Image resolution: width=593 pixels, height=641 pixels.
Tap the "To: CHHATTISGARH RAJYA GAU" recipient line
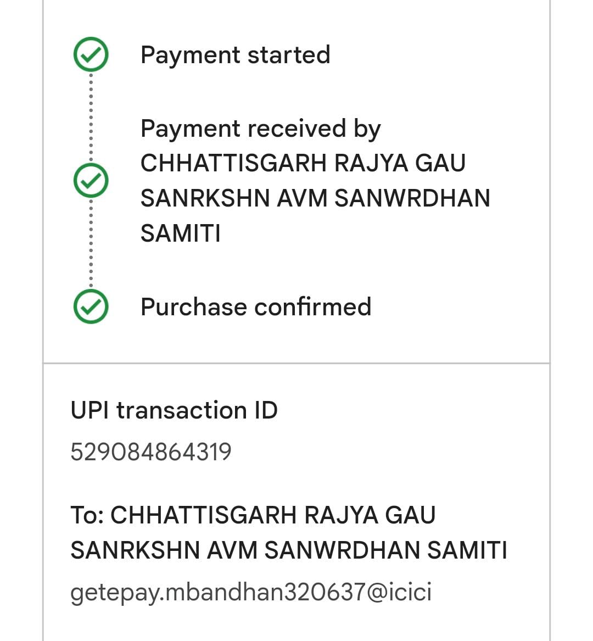tap(253, 515)
